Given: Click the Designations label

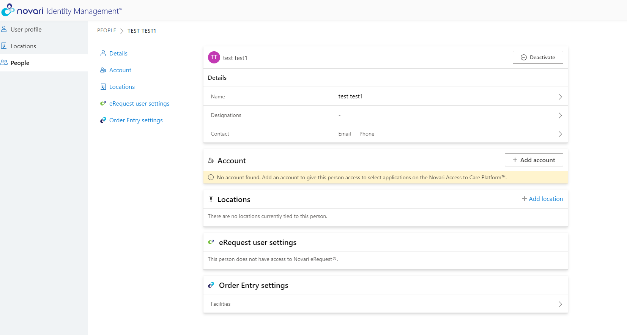Looking at the screenshot, I should (226, 115).
